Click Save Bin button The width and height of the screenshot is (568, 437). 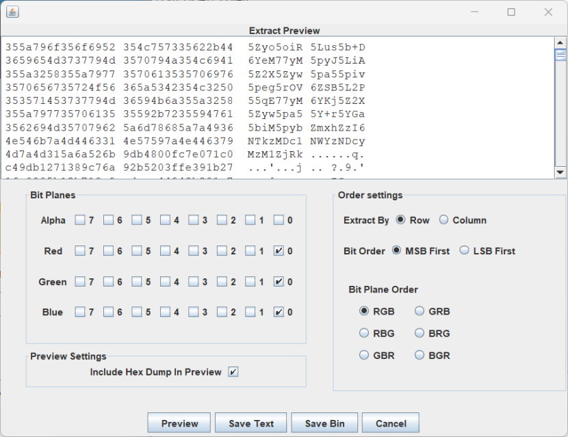(x=324, y=423)
